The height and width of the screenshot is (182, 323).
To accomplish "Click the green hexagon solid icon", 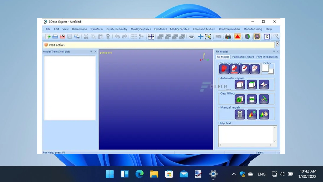I will (248, 37).
